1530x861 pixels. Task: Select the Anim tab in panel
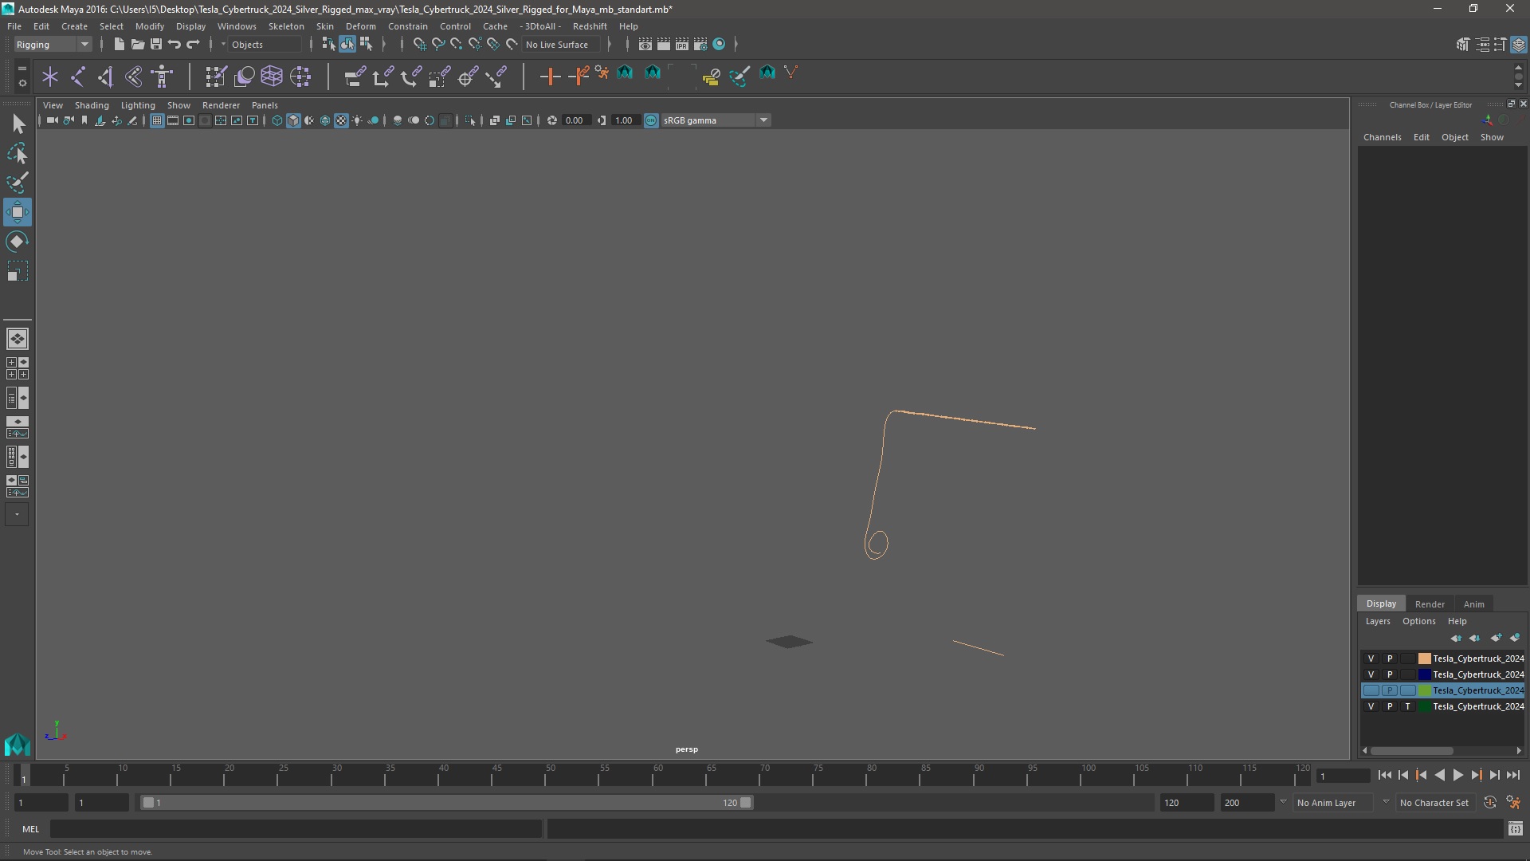pos(1472,603)
